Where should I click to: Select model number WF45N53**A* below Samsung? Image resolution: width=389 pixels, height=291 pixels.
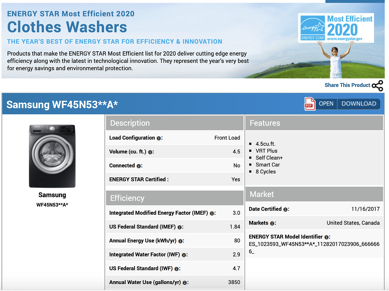(x=52, y=205)
